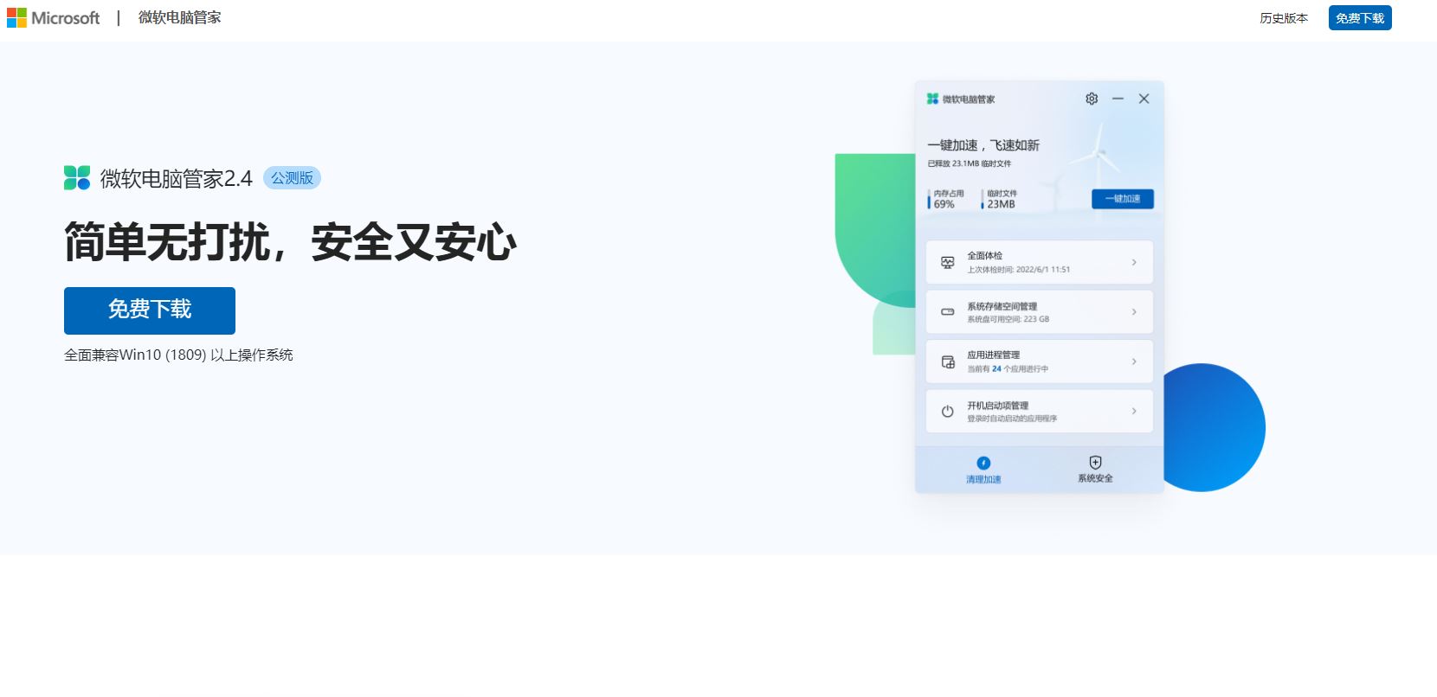
Task: Expand the 开机启动项管理 row chevron
Action: coord(1134,412)
